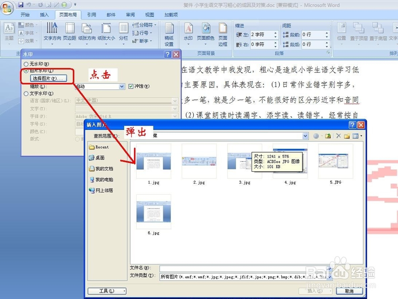
Task: Open the 文字方向 text direction tool
Action: pyautogui.click(x=52, y=33)
